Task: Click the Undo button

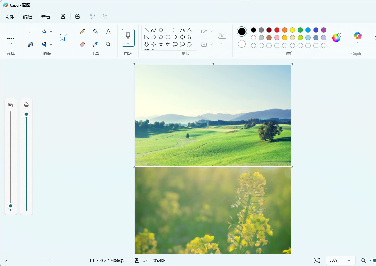Action: [92, 16]
